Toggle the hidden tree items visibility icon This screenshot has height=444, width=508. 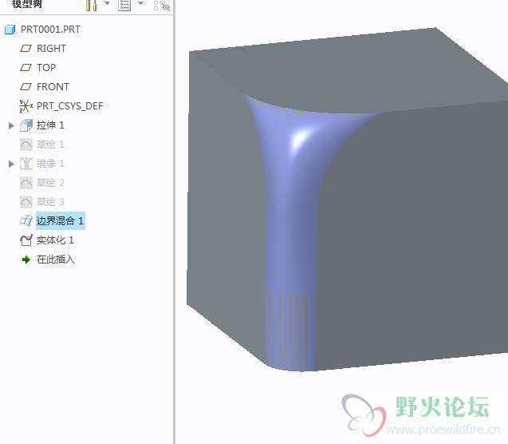(162, 5)
